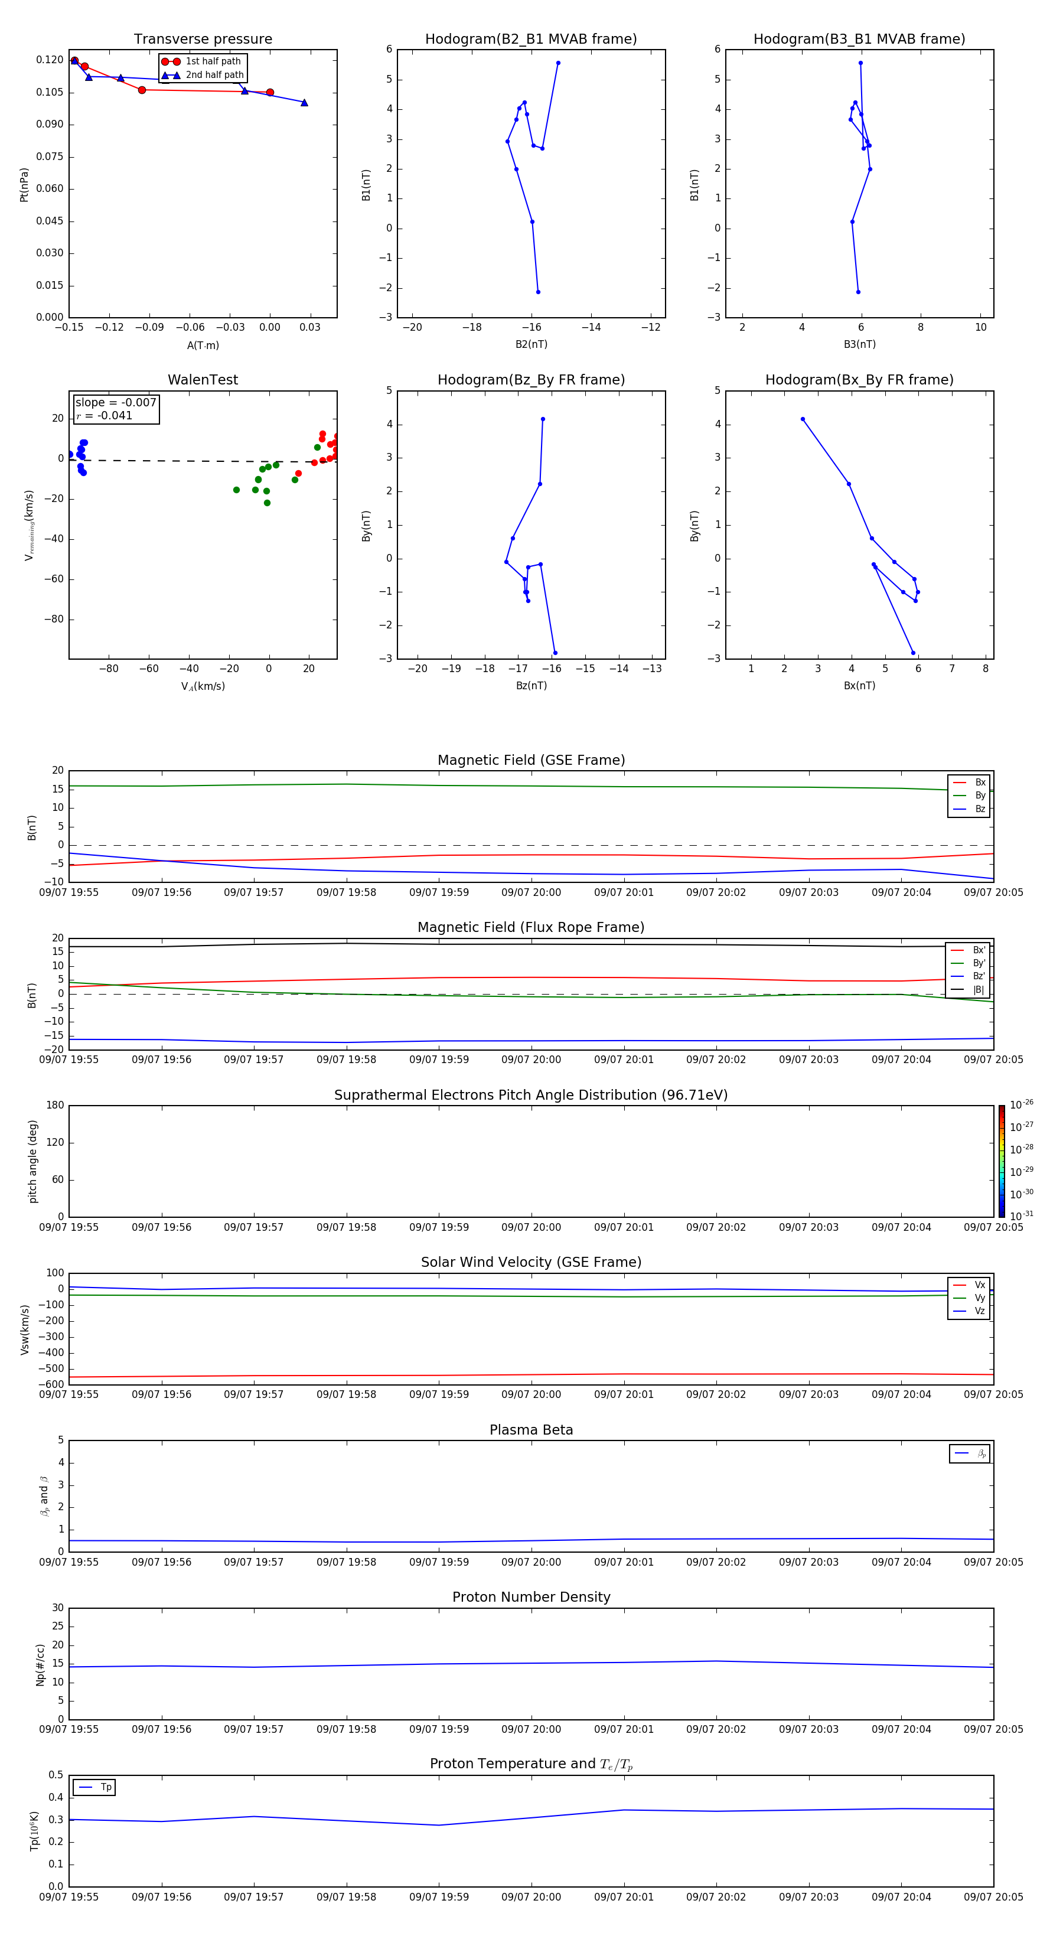Click the 'Proton Number Density' title
The image size is (1063, 1949).
point(531,1597)
